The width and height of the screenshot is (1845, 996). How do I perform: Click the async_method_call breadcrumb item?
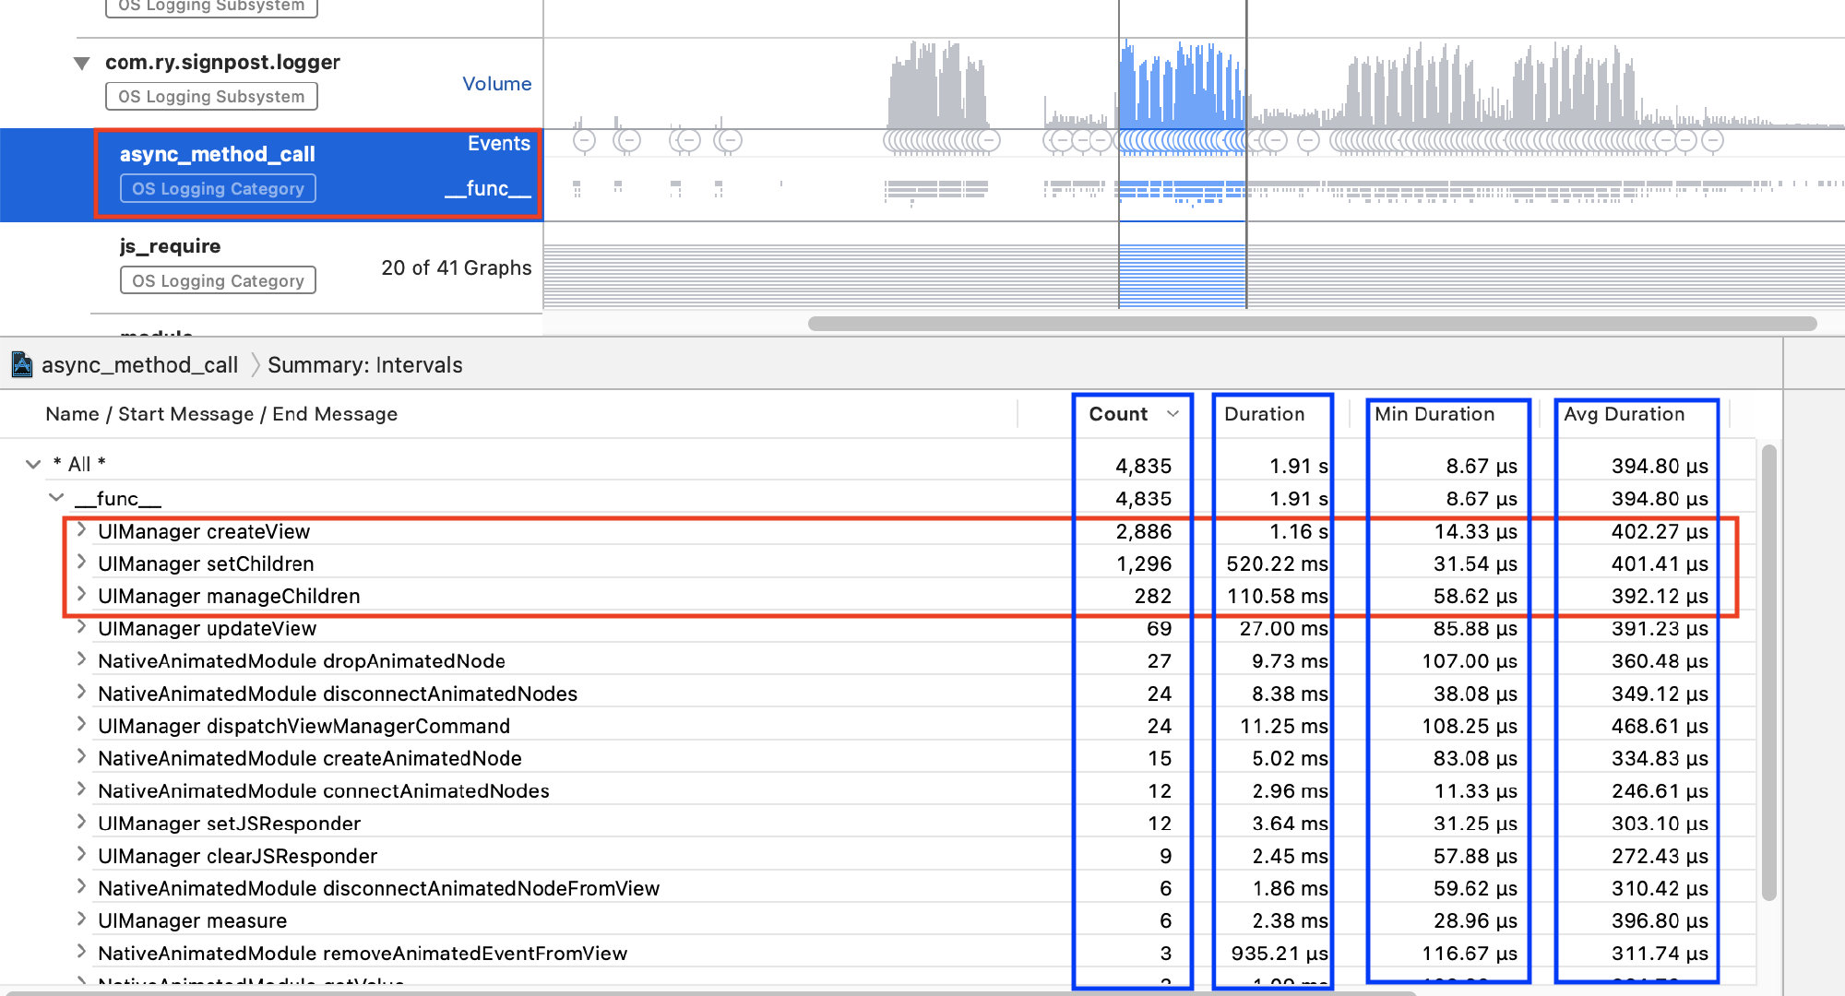coord(139,365)
